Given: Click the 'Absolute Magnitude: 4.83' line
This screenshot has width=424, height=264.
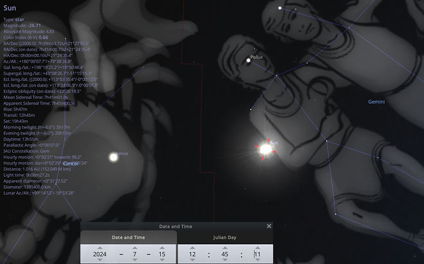Looking at the screenshot, I should click(x=29, y=31).
